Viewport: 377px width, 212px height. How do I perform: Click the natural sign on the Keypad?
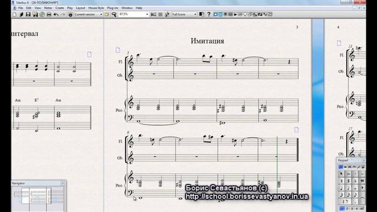tap(342, 181)
